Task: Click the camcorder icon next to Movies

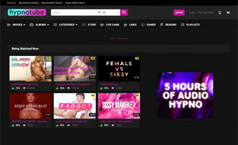Action: 9,24
